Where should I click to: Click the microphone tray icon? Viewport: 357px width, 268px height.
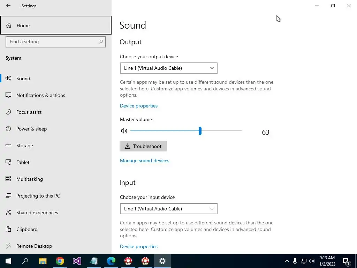[x=295, y=261]
